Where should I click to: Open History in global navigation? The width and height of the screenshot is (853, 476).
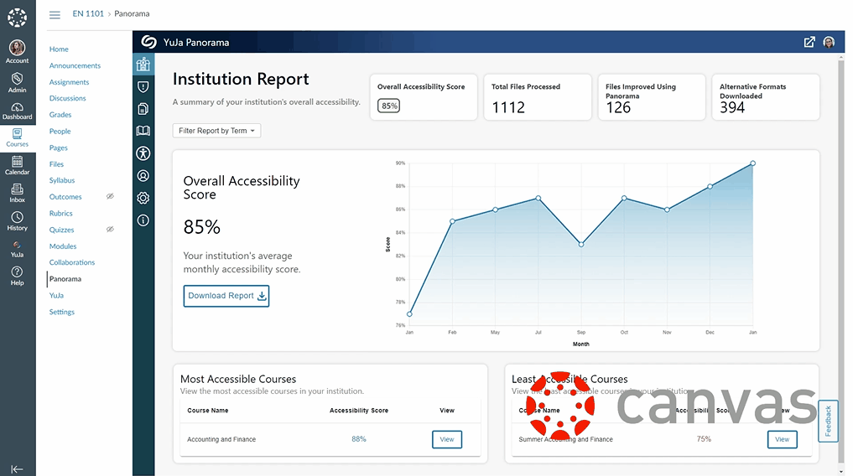[x=18, y=221]
